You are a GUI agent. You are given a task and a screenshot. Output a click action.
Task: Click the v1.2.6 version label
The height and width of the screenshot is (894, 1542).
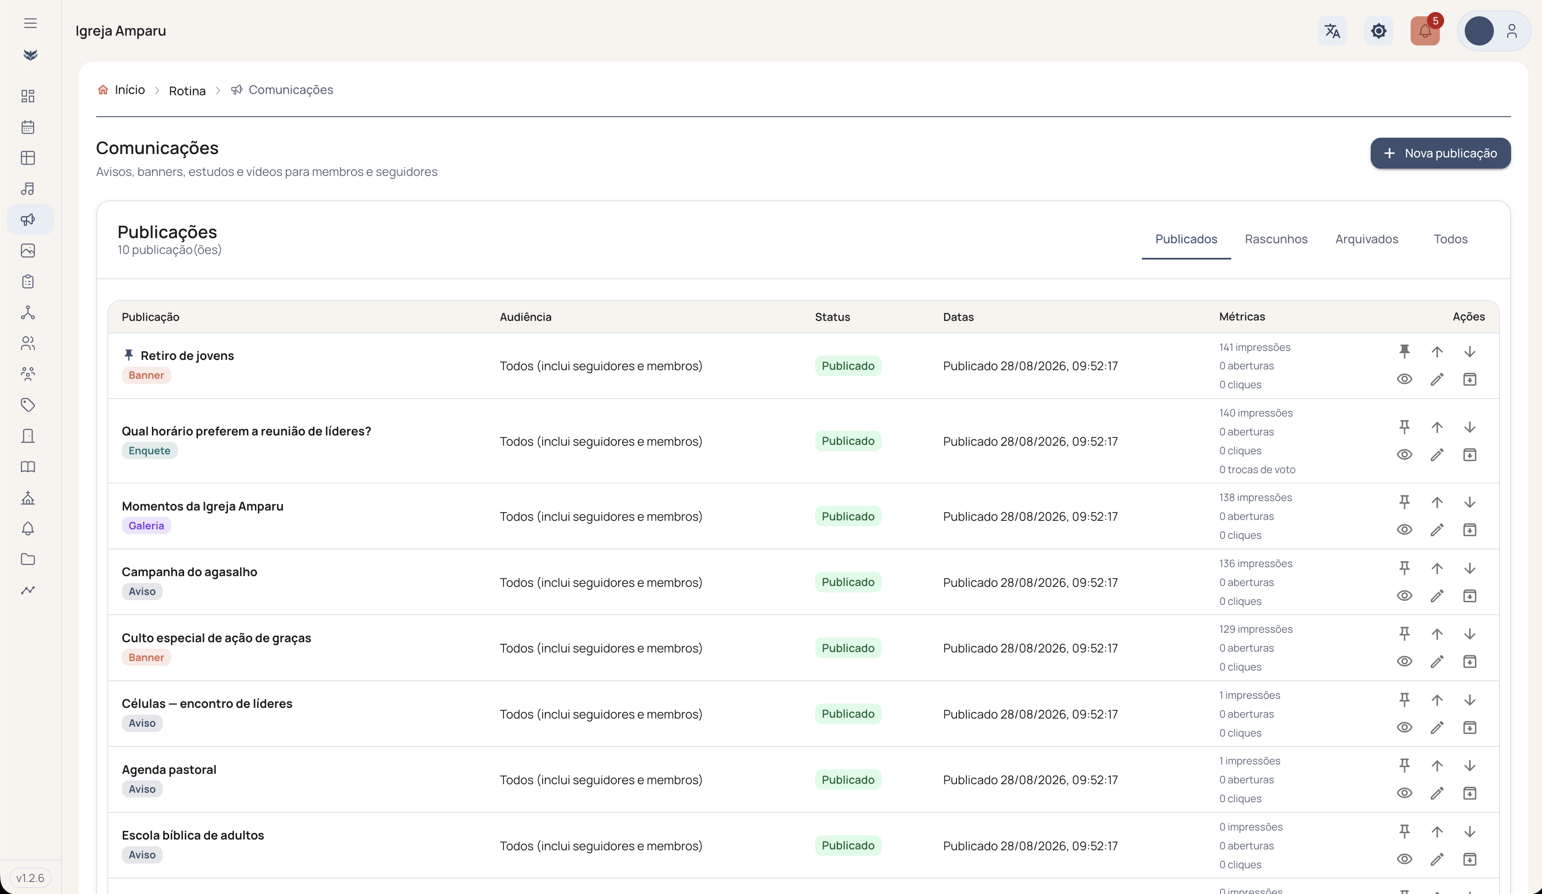click(30, 878)
